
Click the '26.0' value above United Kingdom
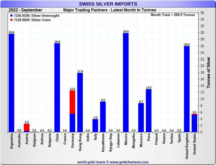coord(187,44)
